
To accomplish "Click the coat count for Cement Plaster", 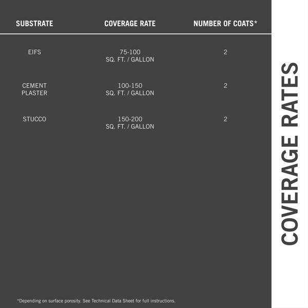I will coord(225,86).
